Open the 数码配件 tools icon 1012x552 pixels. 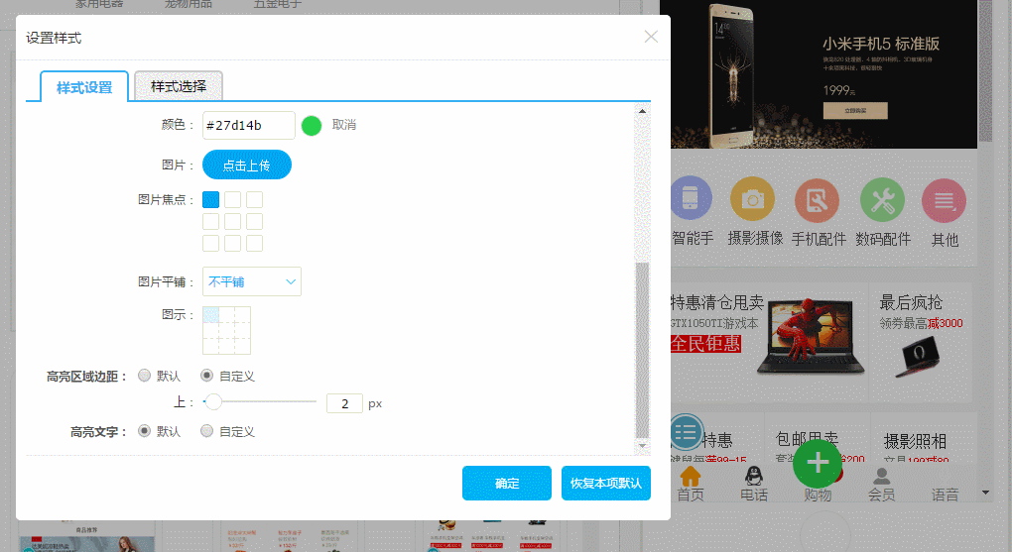coord(882,201)
